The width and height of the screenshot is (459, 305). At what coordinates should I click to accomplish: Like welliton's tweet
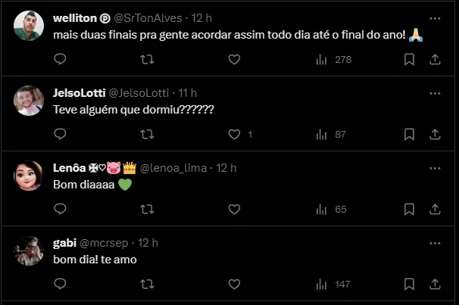pyautogui.click(x=234, y=60)
